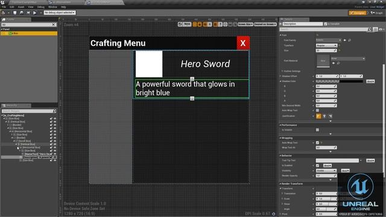
Task: Click the Font Family use-selected arrow icon
Action: [345, 40]
